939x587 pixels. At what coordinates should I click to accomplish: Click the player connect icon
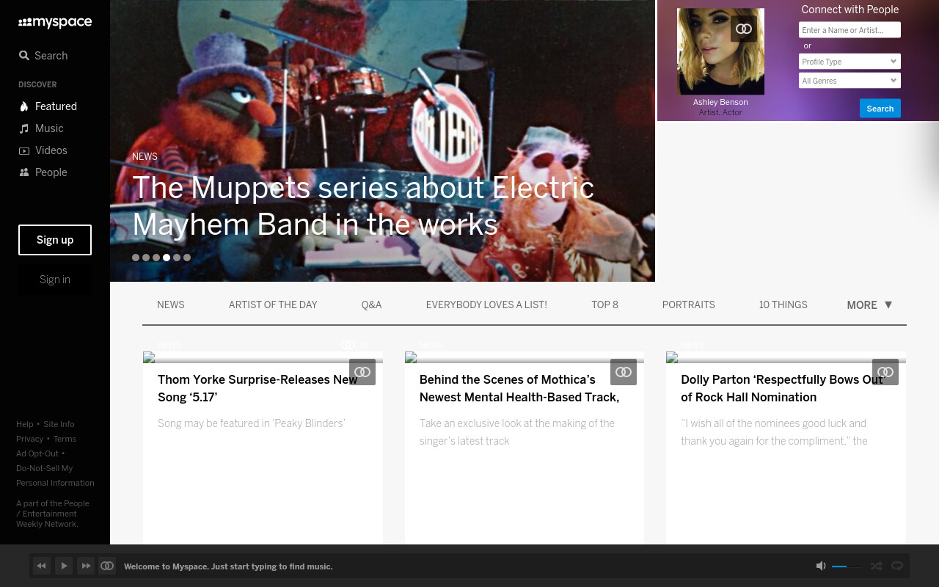pos(107,566)
